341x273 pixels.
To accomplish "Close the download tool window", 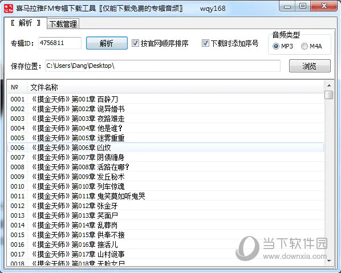I will pyautogui.click(x=324, y=6).
